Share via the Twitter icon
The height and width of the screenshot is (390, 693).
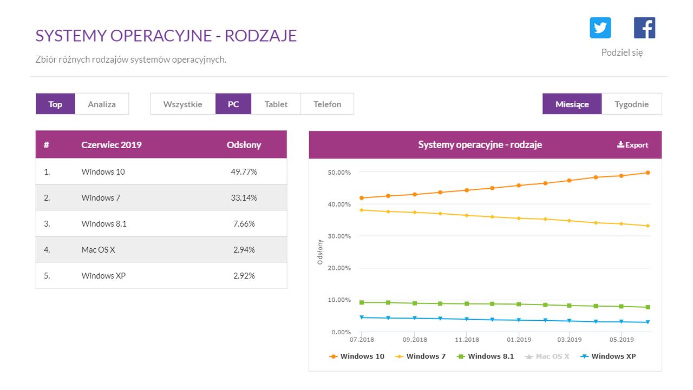600,28
